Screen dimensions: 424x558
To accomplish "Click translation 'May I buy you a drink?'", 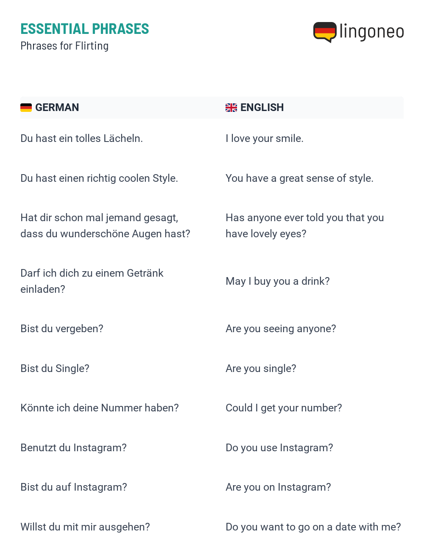I will click(278, 281).
